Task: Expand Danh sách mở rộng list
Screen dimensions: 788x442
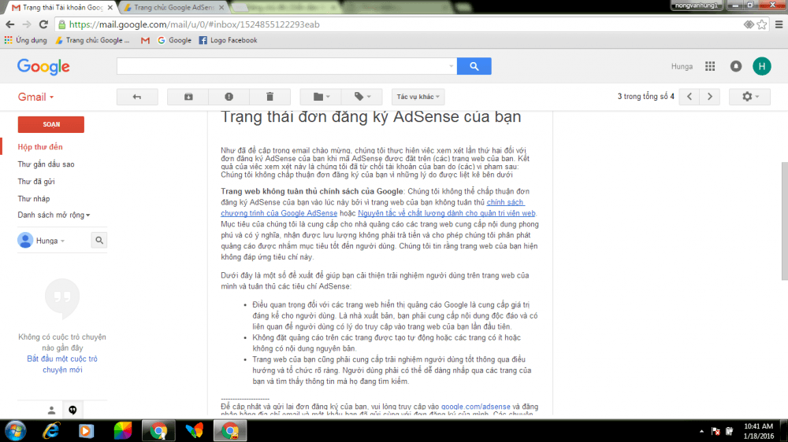Action: click(54, 215)
